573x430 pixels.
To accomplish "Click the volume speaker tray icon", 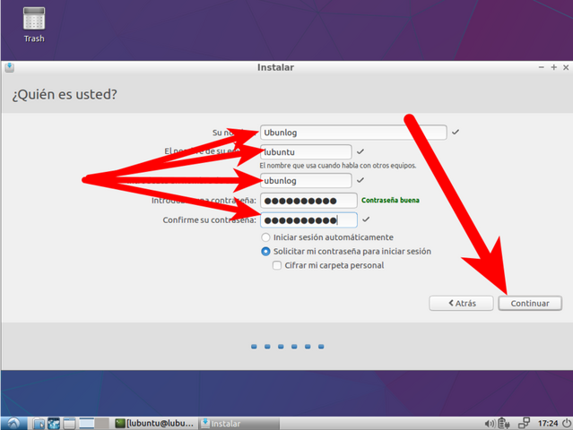I will tap(490, 424).
